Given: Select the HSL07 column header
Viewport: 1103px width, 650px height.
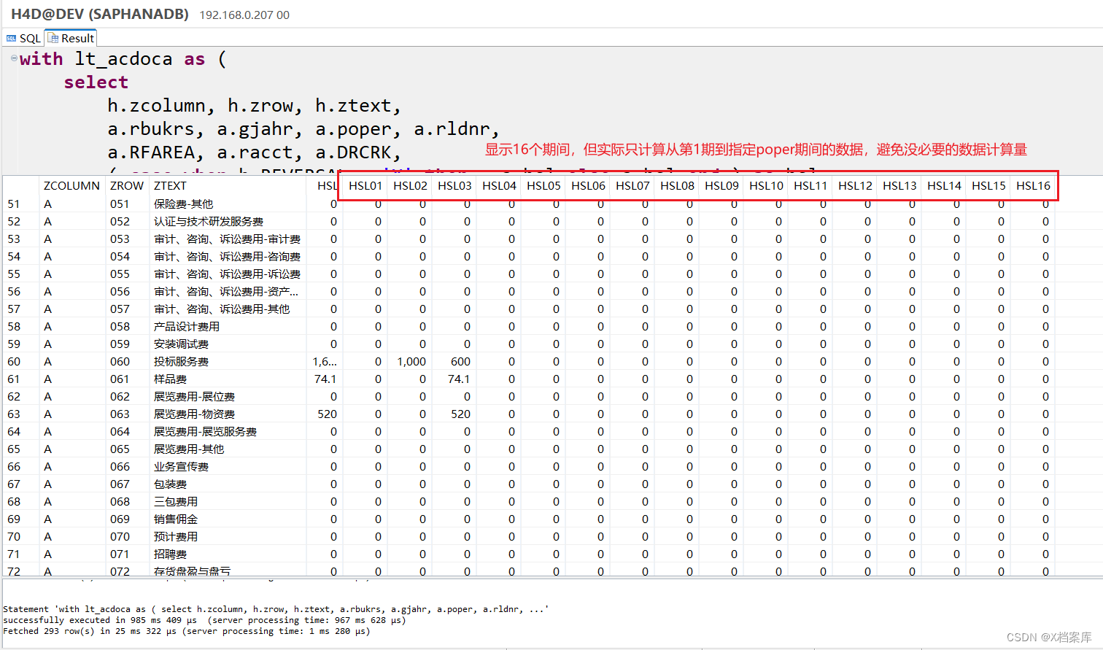Looking at the screenshot, I should point(632,185).
